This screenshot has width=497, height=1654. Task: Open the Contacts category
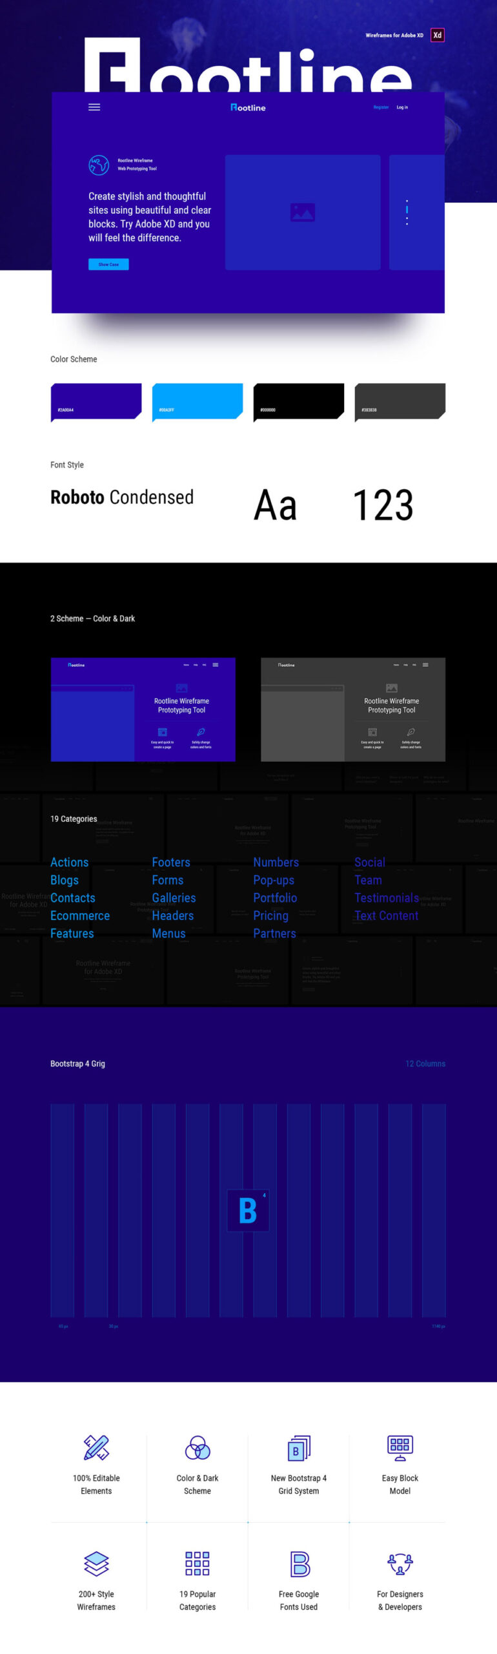point(73,897)
